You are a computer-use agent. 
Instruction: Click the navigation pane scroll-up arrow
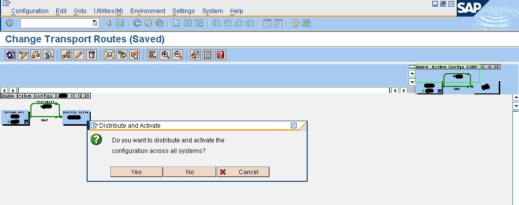(x=412, y=73)
